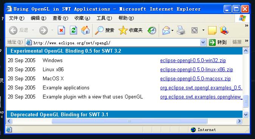Screen dimensions: 255x139
Task: Click the vertical scrollbar thumb
Action: pos(246,101)
